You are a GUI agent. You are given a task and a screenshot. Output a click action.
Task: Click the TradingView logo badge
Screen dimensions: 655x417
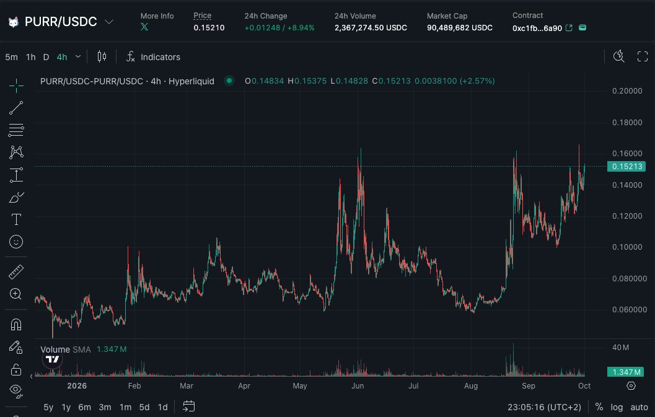pyautogui.click(x=52, y=359)
